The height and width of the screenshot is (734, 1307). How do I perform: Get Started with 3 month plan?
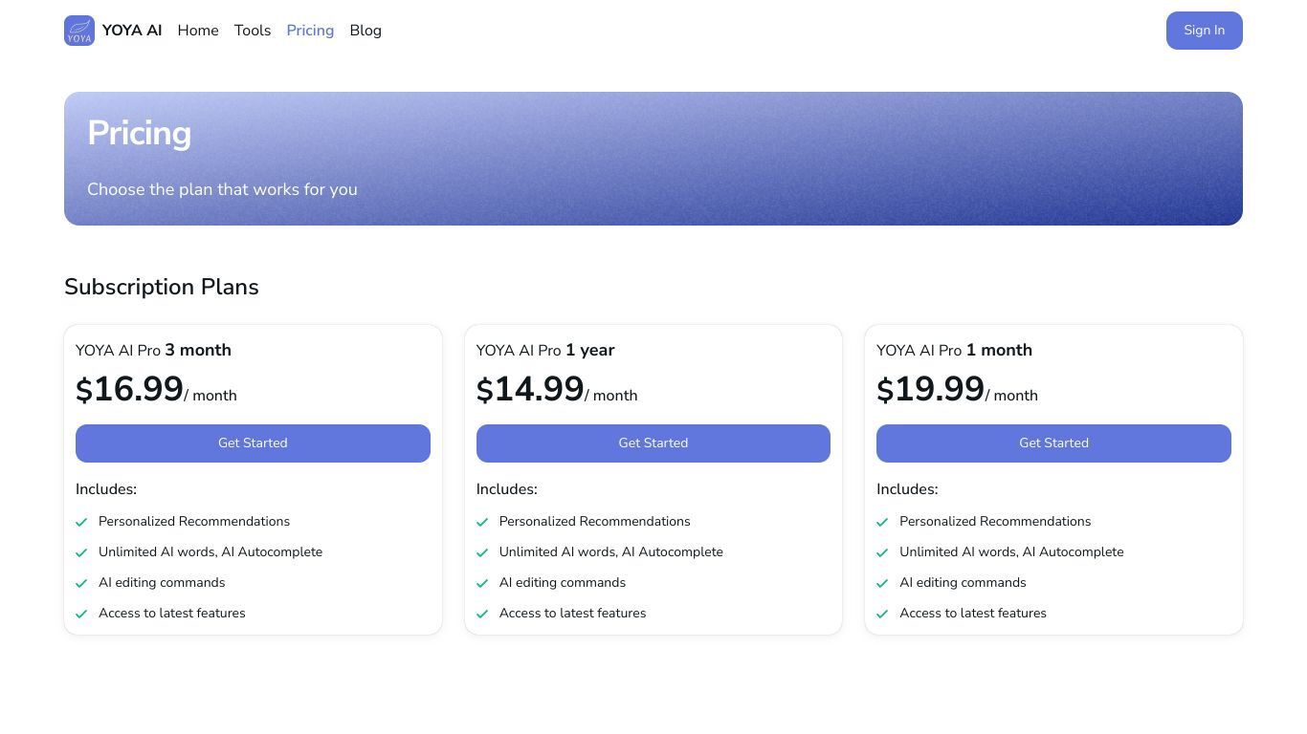click(x=253, y=443)
